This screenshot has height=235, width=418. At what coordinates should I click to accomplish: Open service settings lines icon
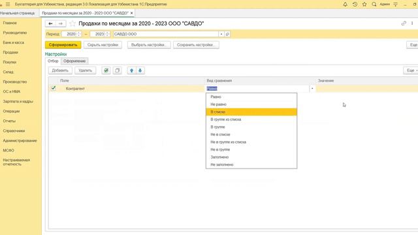395,5
